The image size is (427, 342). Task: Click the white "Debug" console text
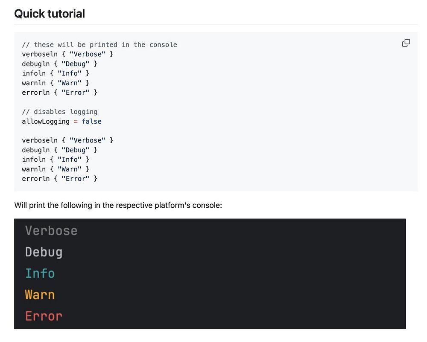44,252
